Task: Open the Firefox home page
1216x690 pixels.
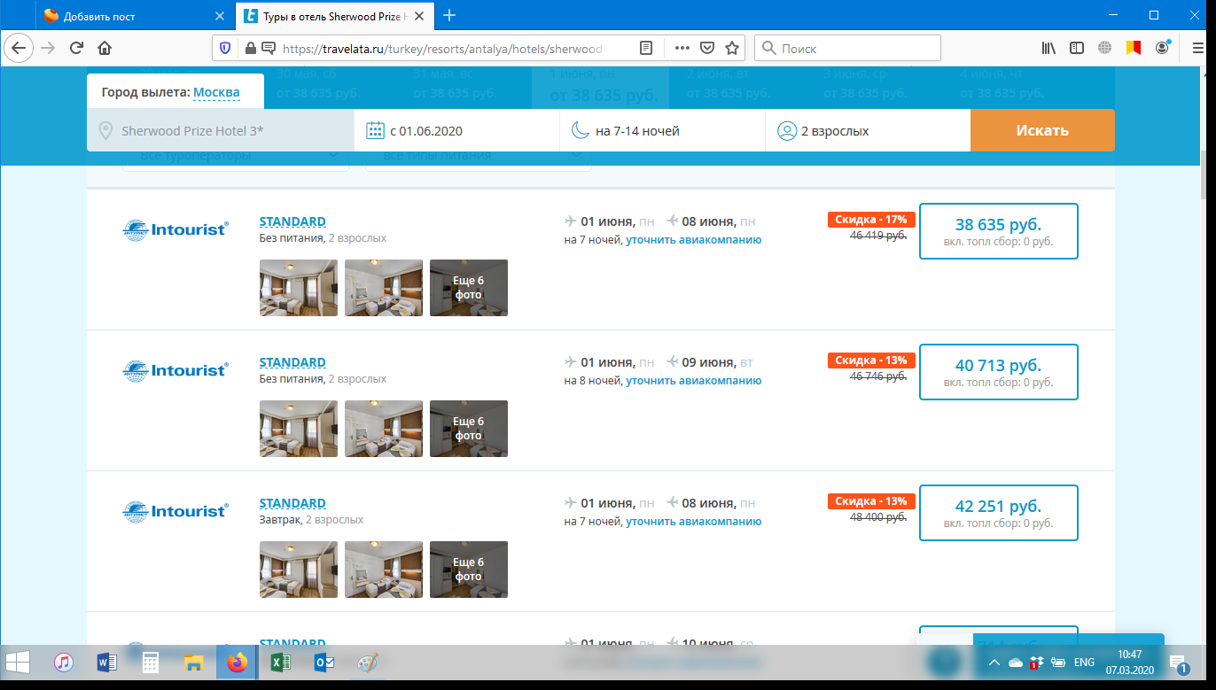Action: click(x=105, y=48)
